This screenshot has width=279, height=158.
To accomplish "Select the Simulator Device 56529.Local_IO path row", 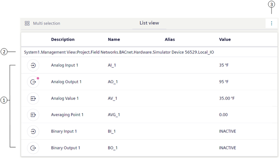I will [x=119, y=52].
